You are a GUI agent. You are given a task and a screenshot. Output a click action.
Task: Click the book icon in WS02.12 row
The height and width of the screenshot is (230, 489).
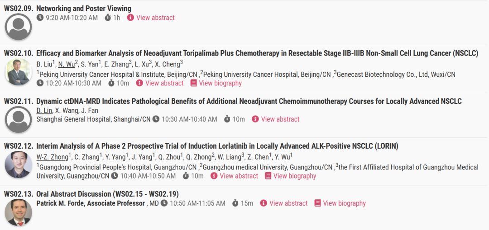(268, 176)
